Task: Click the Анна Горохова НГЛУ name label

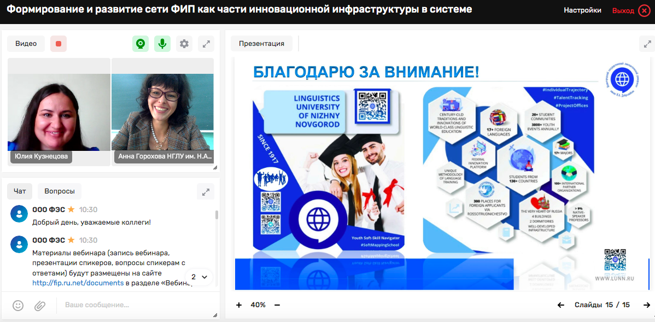Action: (x=163, y=156)
